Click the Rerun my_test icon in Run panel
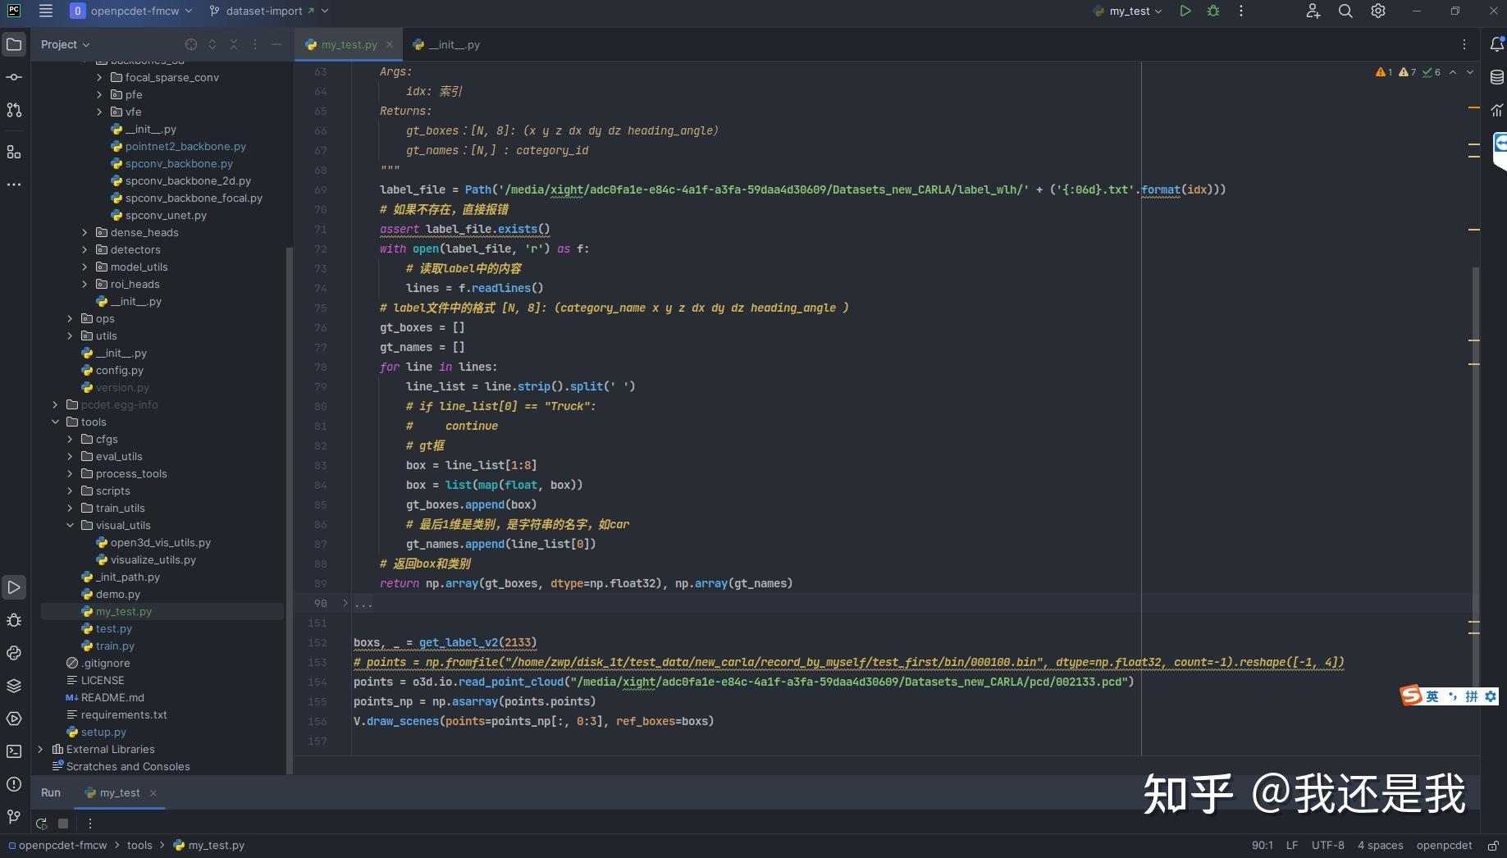1507x858 pixels. tap(42, 824)
